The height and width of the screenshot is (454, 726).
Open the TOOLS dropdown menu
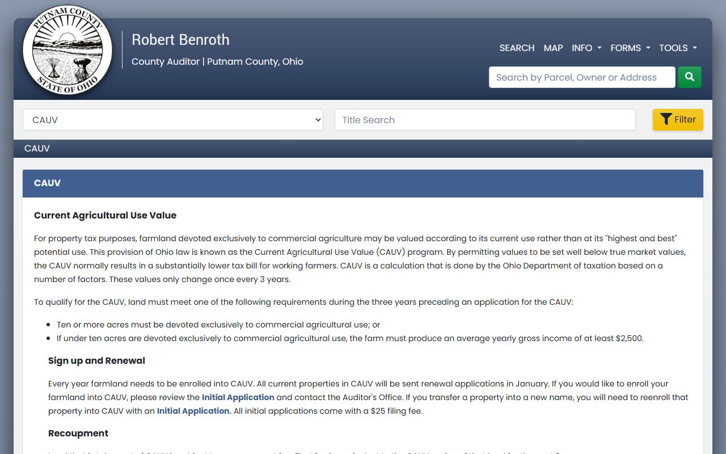pos(677,48)
